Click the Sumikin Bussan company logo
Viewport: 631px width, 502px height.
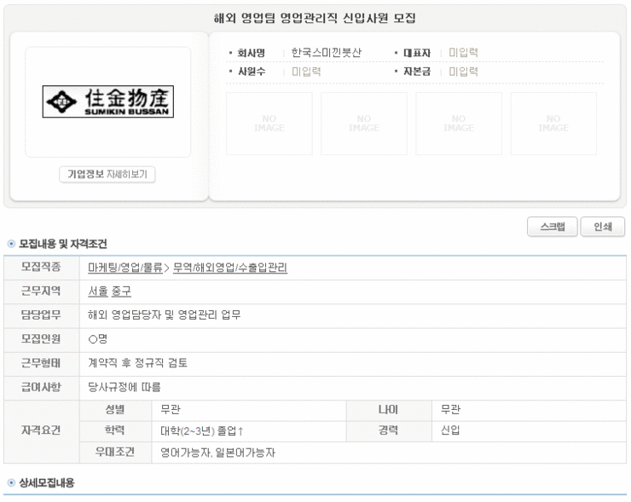point(107,102)
